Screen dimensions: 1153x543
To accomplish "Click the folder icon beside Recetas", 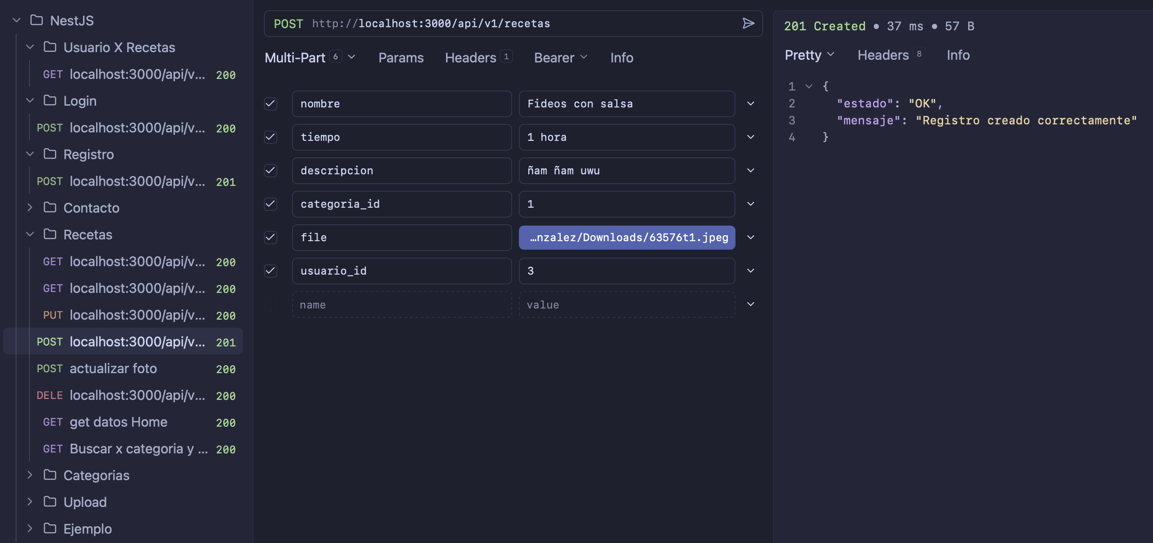I will 49,234.
